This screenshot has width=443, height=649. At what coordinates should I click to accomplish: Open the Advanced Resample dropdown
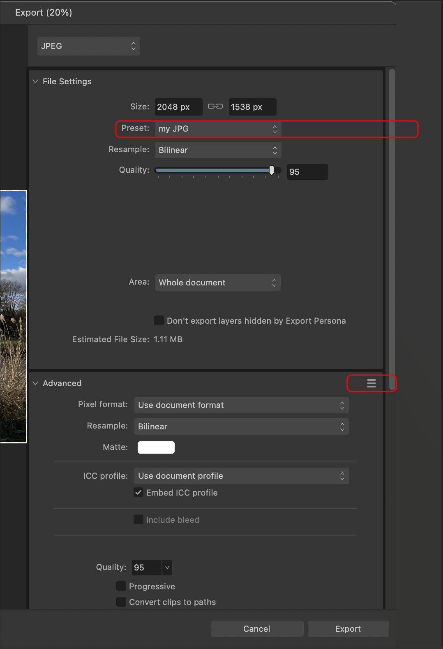(241, 426)
